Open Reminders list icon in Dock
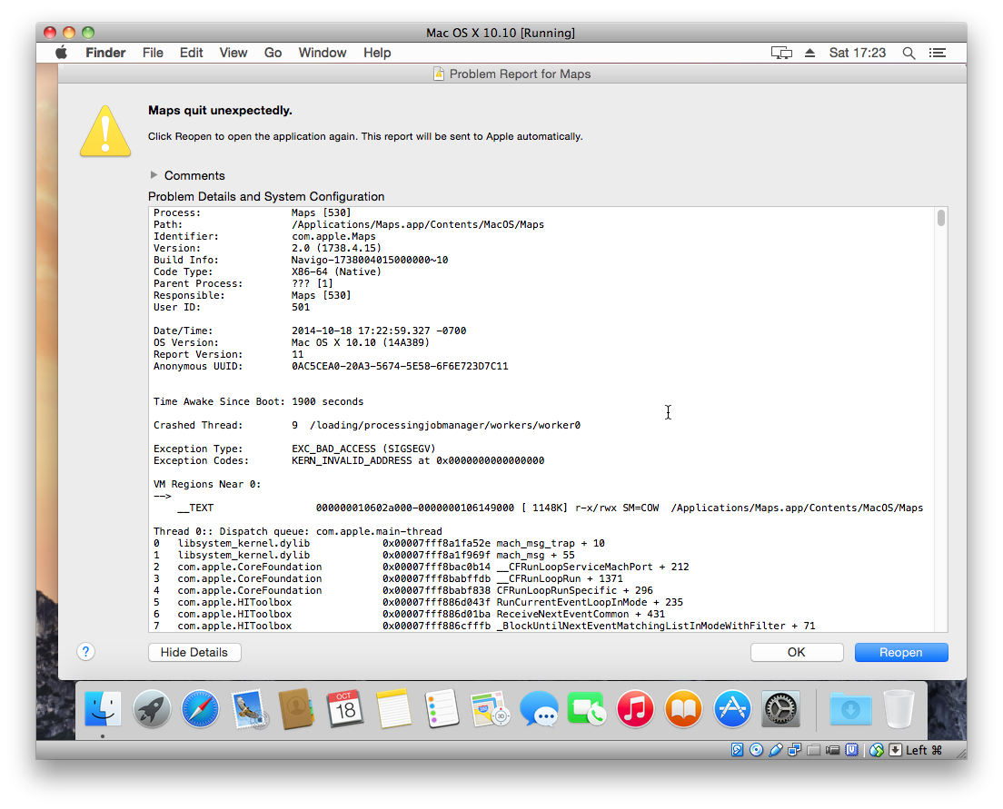The image size is (1003, 809). pyautogui.click(x=442, y=708)
